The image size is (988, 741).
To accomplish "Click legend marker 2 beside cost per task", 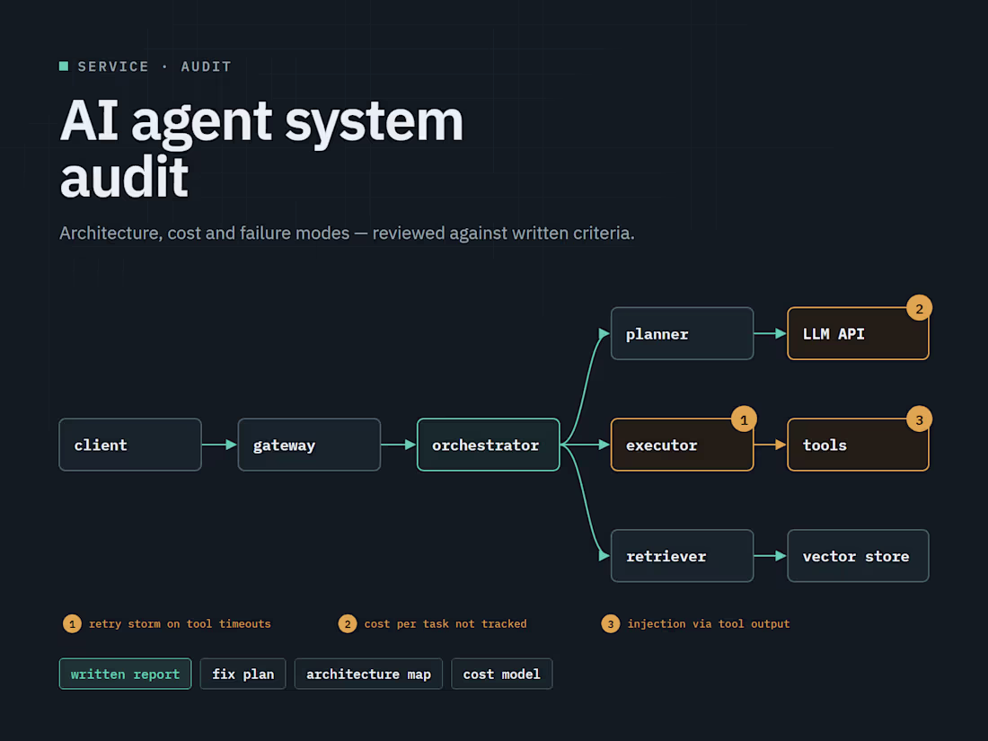I will tap(348, 624).
